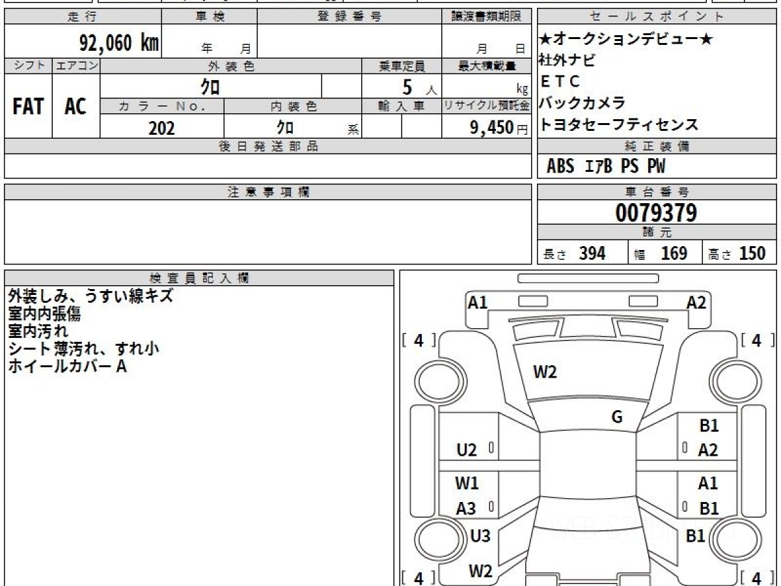Image resolution: width=781 pixels, height=586 pixels.
Task: Click the ABS エアB PS PW equipment line
Action: pos(605,167)
